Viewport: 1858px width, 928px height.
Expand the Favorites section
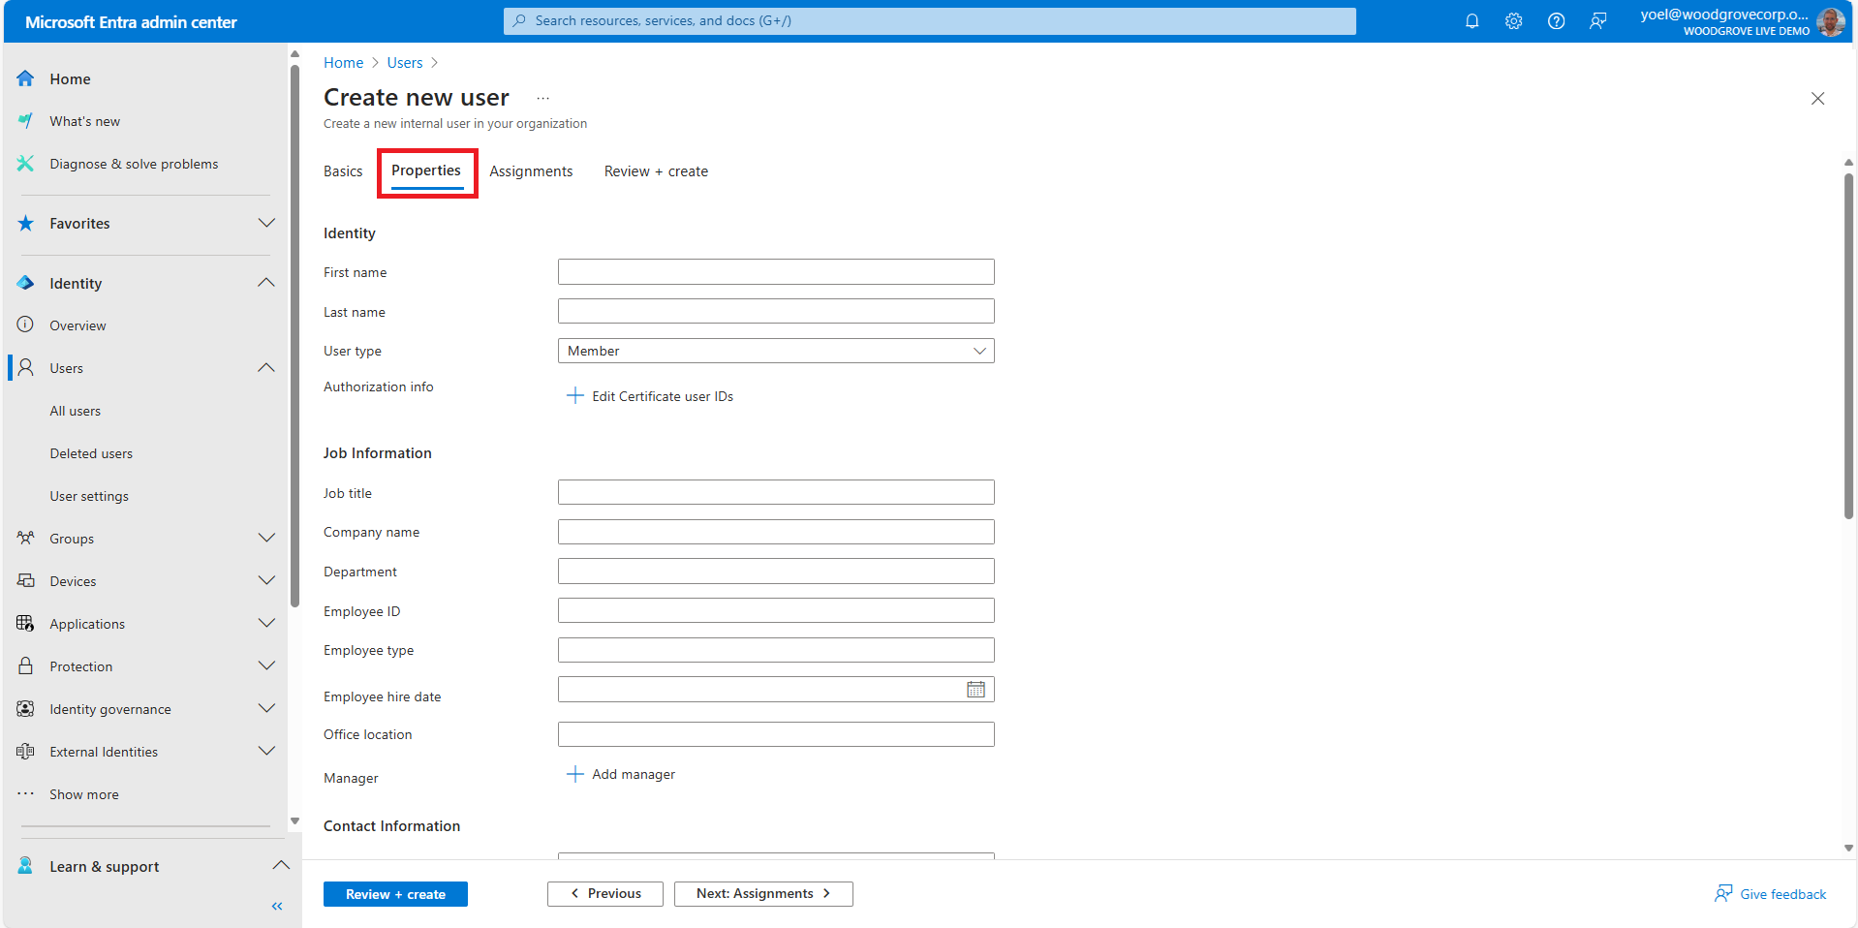pos(266,223)
